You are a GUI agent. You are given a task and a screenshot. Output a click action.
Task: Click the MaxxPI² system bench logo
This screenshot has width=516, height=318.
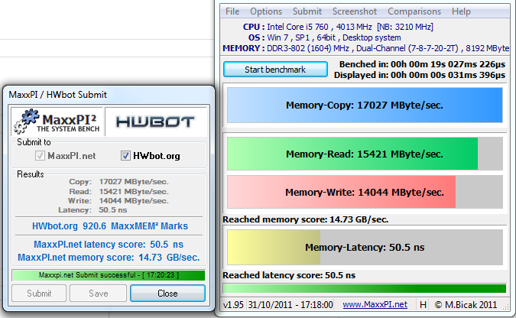pos(57,121)
